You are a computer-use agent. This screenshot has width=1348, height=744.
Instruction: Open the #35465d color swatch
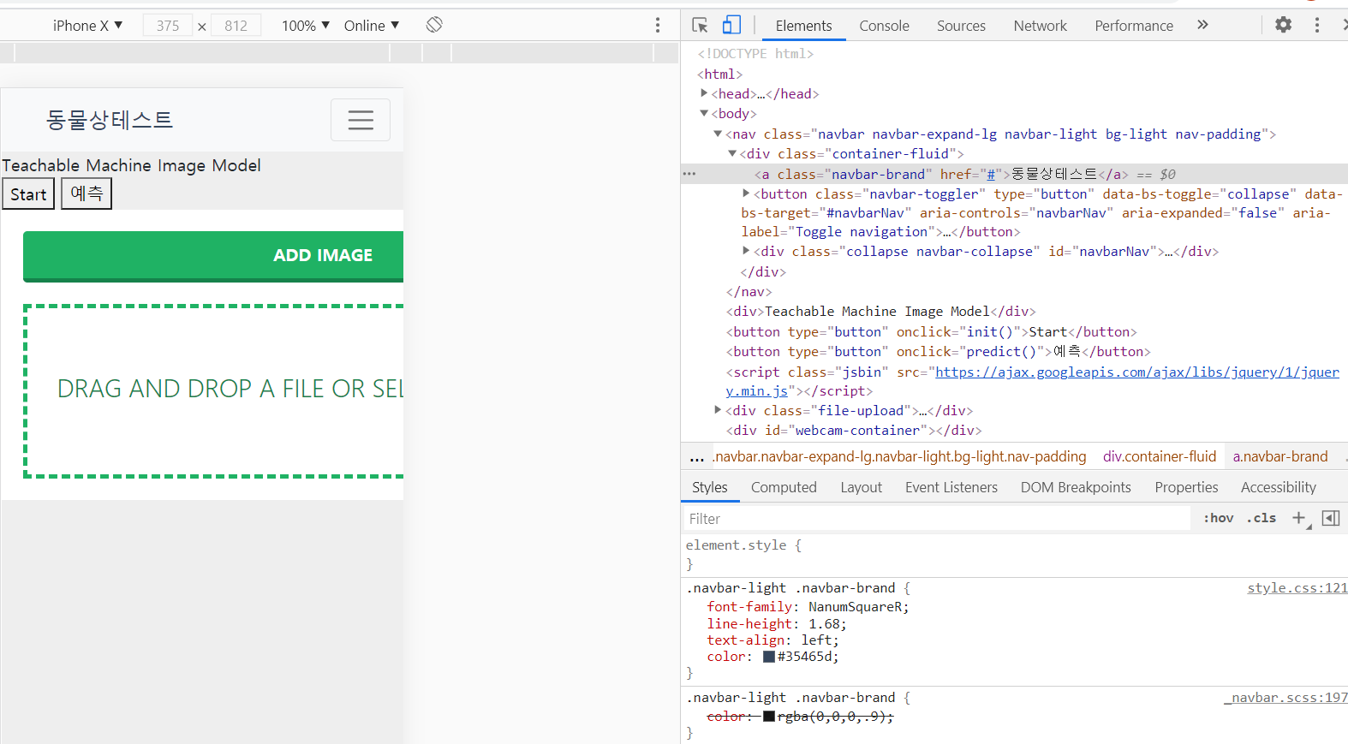pyautogui.click(x=769, y=657)
